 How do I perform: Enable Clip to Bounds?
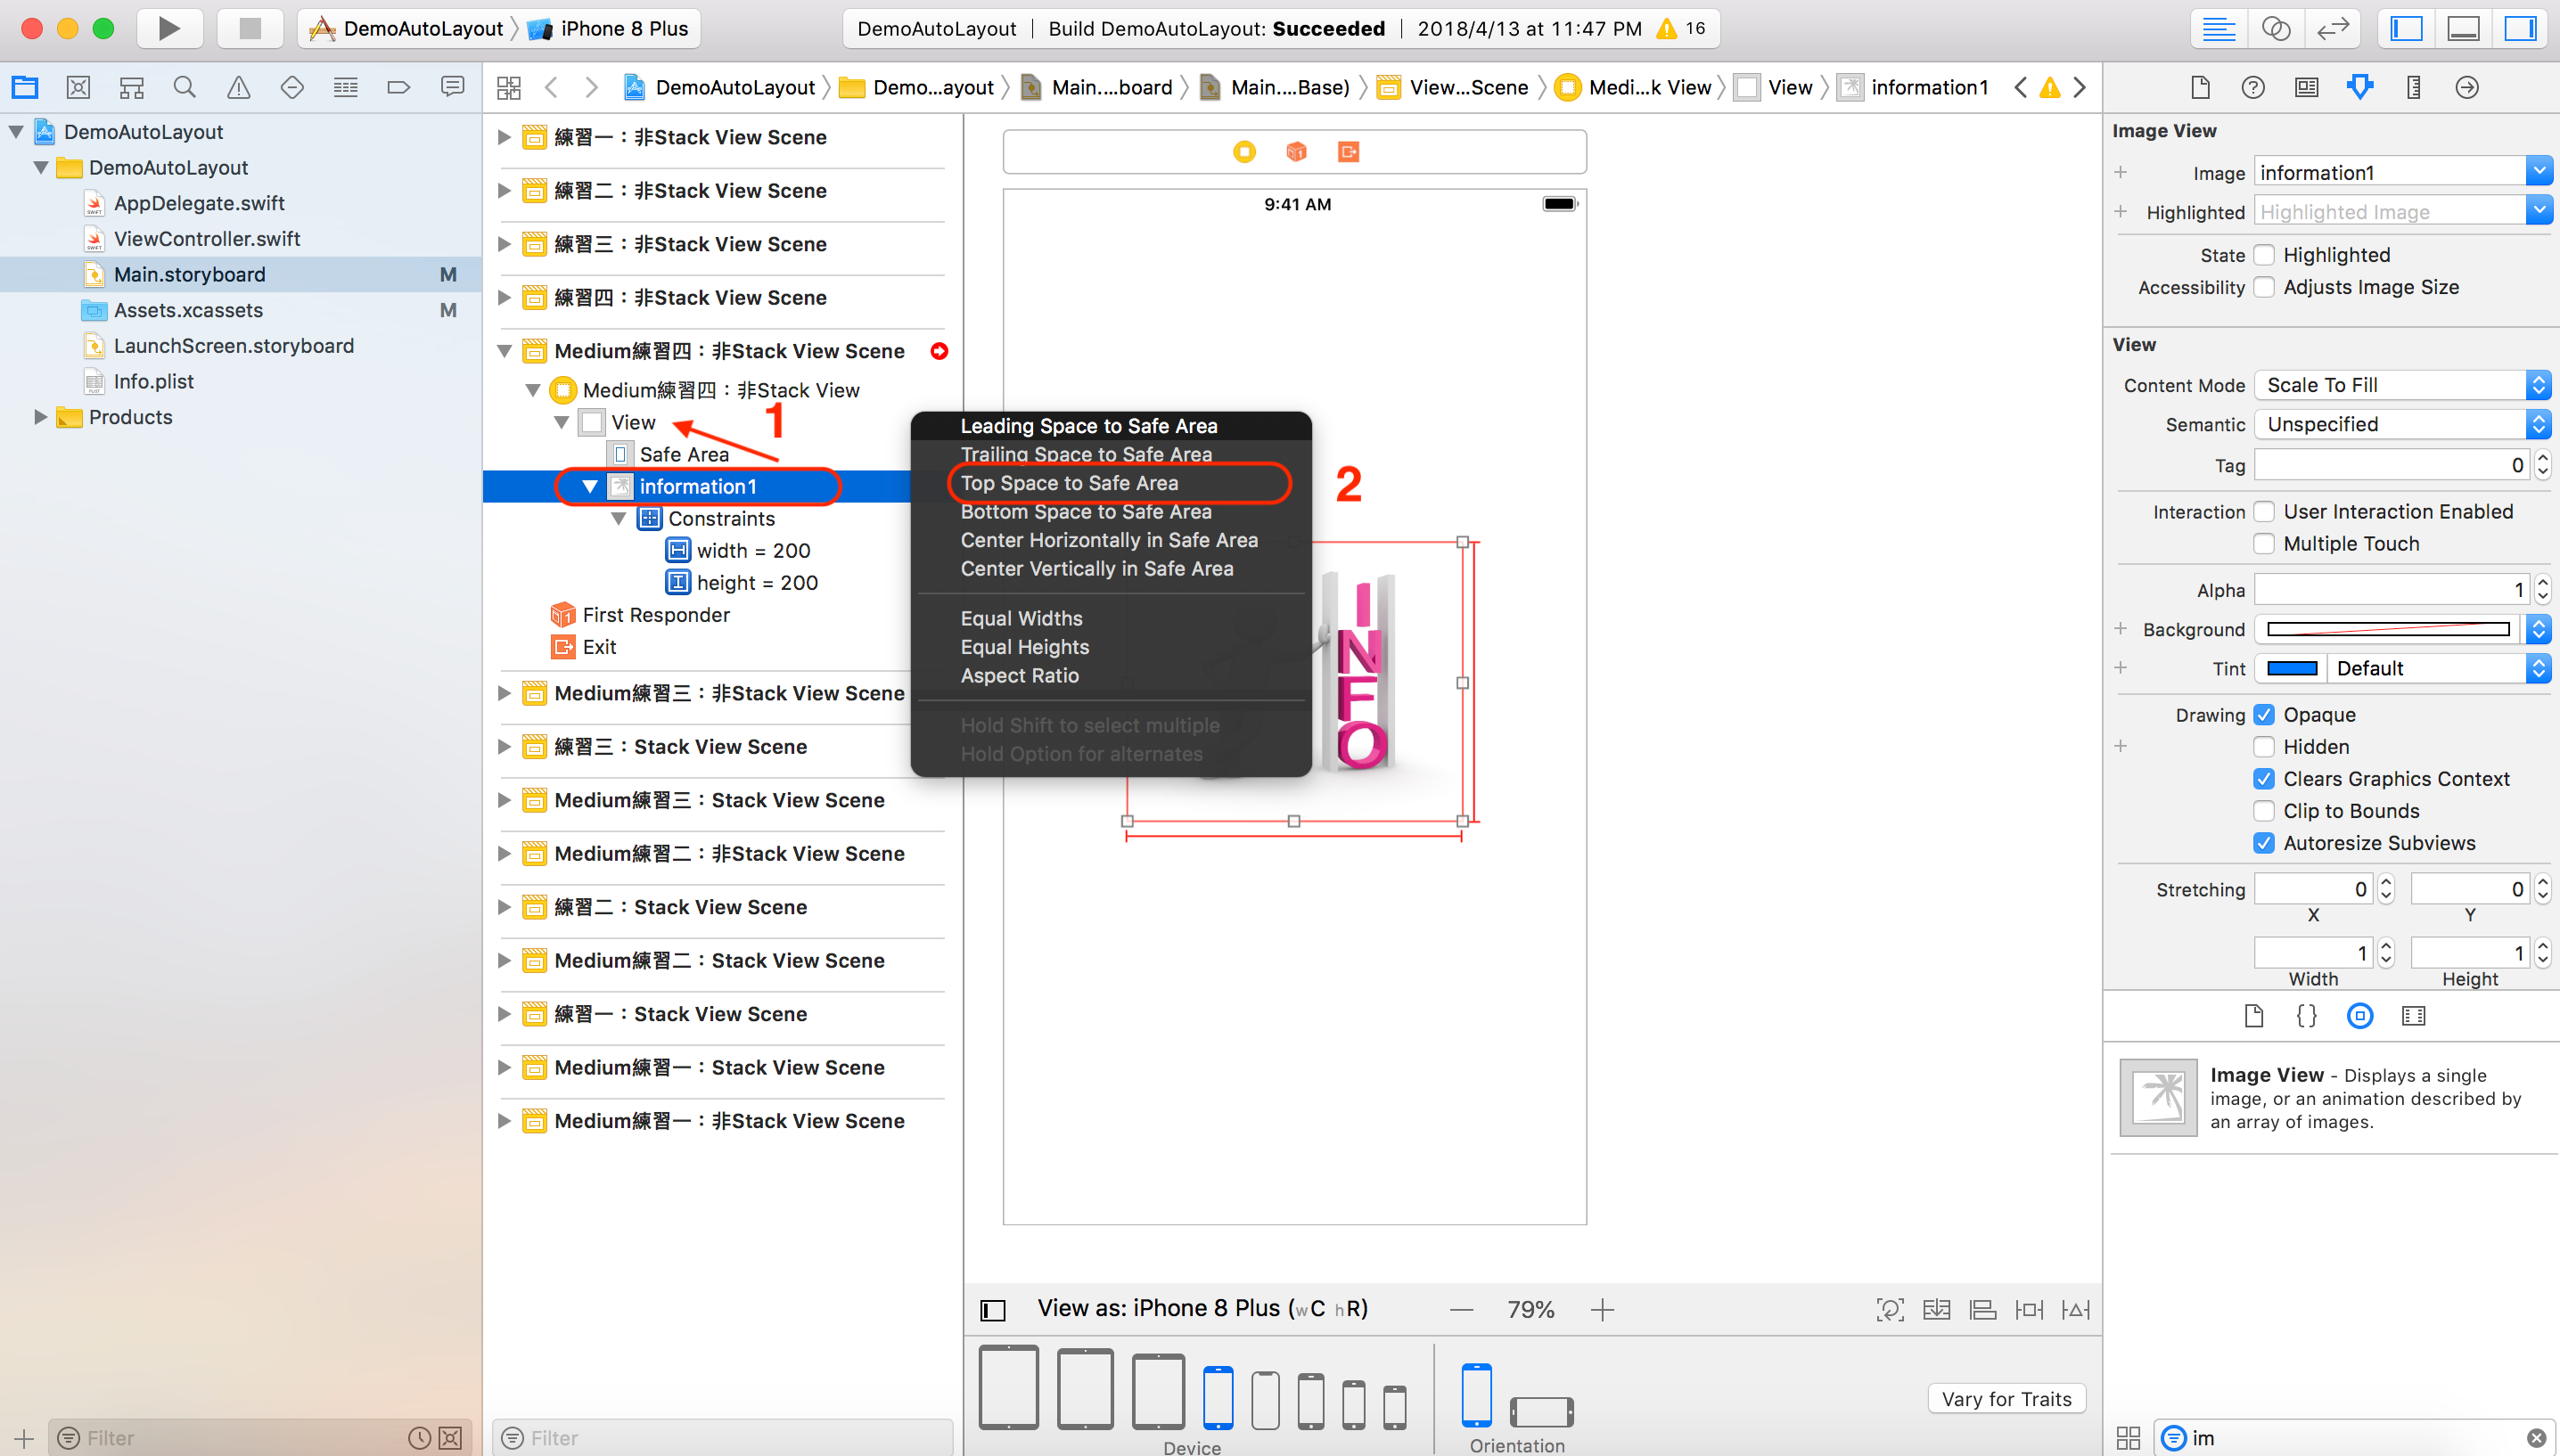click(x=2265, y=811)
